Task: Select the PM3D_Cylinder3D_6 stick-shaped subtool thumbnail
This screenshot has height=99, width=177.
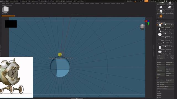Action: click(x=160, y=30)
